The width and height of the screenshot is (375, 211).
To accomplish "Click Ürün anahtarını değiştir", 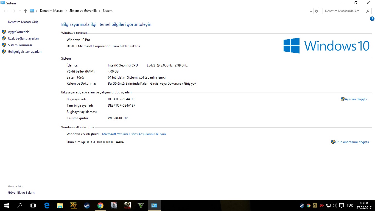I will [352, 142].
